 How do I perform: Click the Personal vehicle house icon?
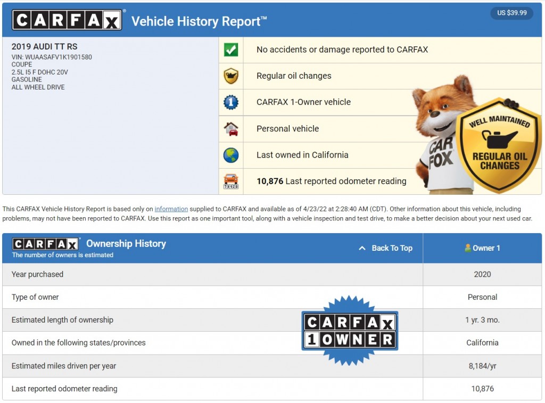(x=231, y=129)
